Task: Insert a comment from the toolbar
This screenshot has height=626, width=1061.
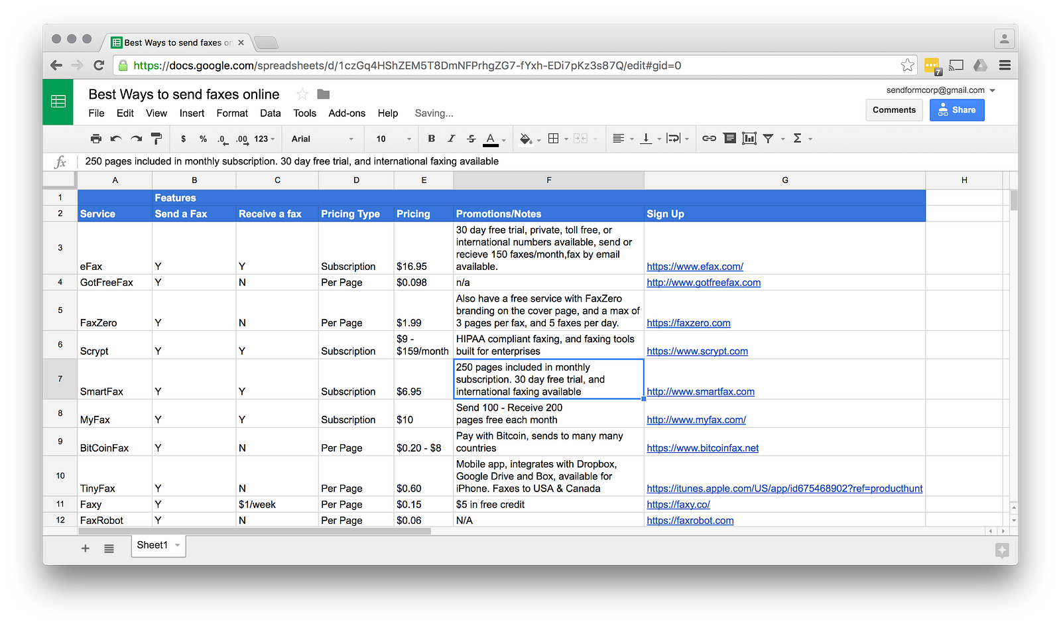Action: [729, 139]
